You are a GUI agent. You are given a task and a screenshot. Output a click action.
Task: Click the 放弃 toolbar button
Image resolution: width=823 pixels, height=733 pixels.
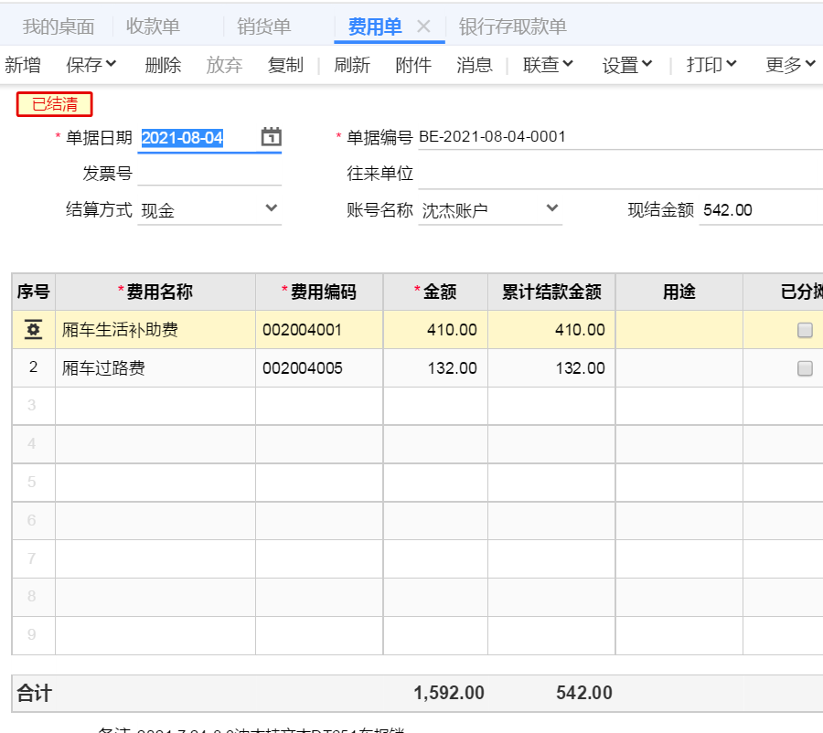224,65
